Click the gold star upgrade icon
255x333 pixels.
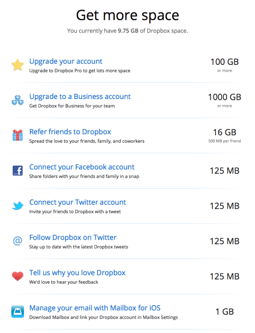[x=18, y=65]
